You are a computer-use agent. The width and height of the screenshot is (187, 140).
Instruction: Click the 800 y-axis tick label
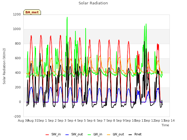18,43
